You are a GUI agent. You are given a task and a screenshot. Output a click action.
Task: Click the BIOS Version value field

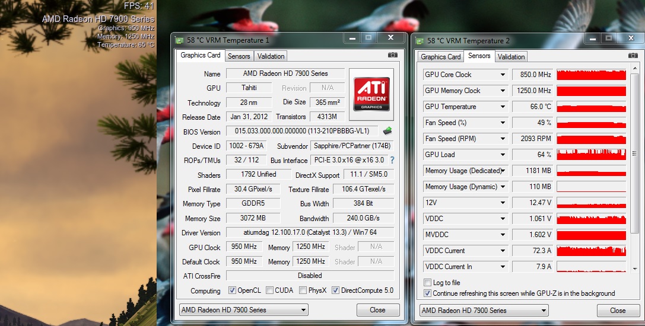302,131
